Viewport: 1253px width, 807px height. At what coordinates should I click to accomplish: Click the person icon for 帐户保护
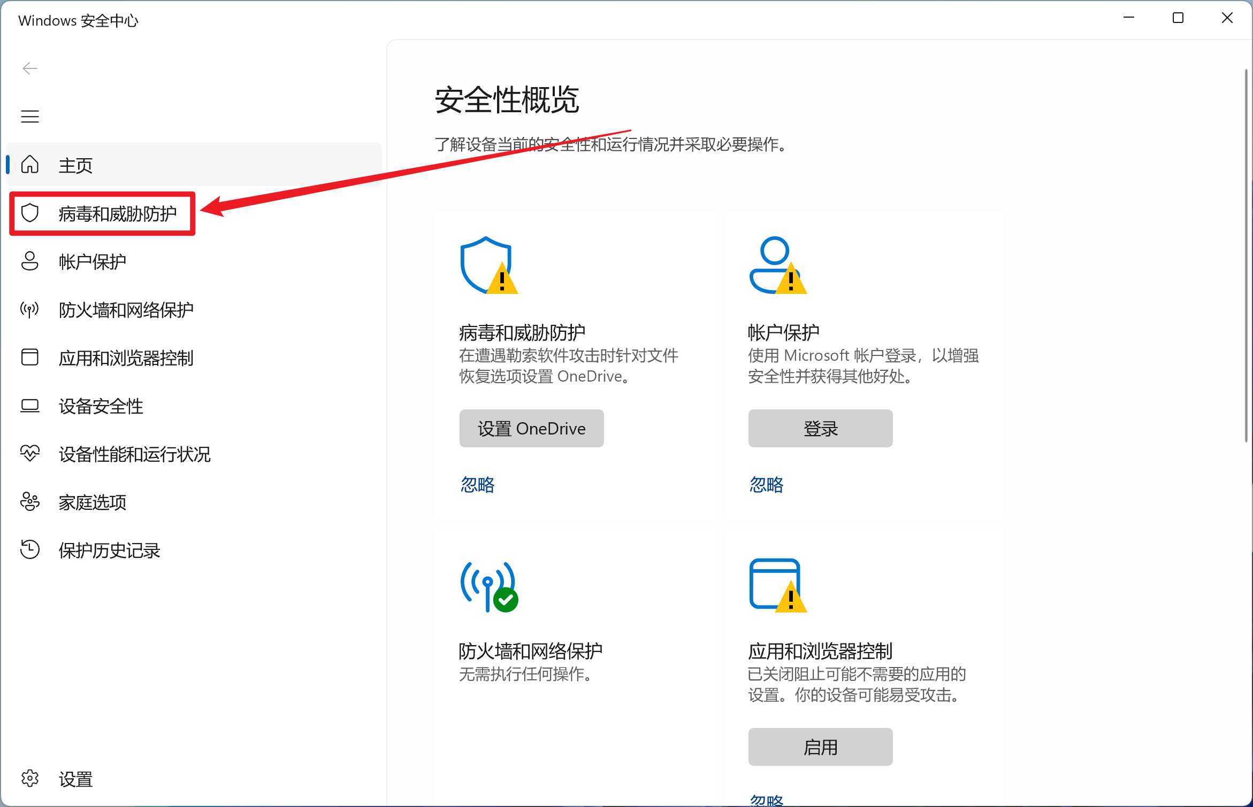(30, 261)
